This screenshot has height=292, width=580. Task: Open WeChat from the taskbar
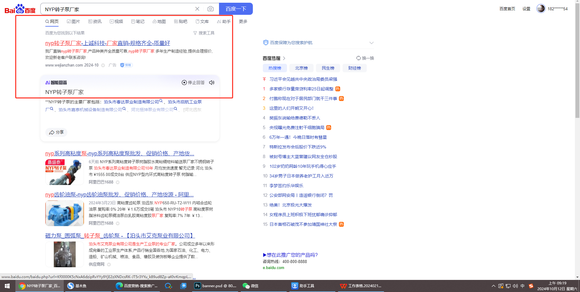[x=251, y=286]
